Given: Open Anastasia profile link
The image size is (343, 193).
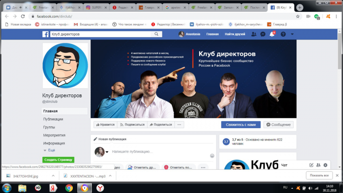Looking at the screenshot, I should (190, 34).
